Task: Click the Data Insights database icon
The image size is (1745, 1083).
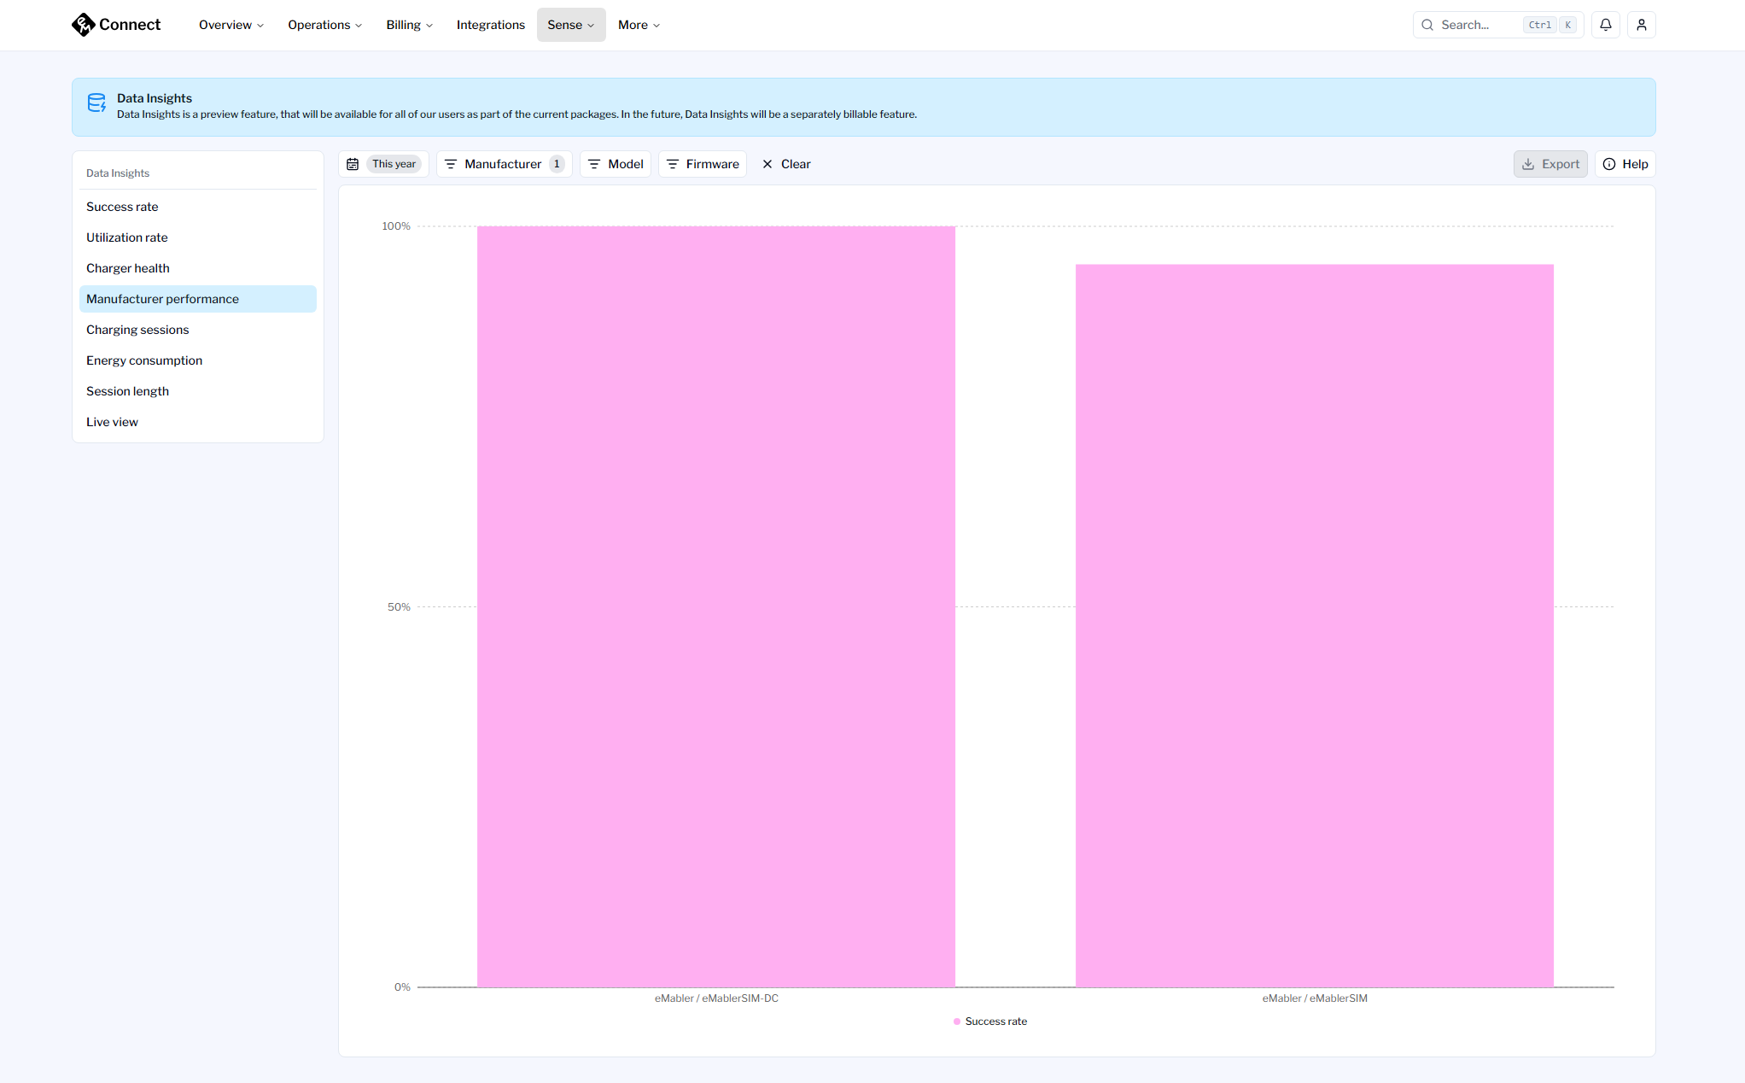Action: (x=96, y=103)
